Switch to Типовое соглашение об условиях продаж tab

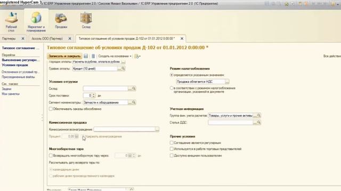(x=127, y=39)
